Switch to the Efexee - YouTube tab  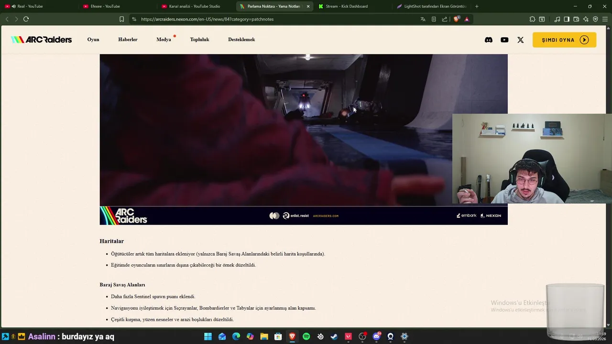[117, 6]
